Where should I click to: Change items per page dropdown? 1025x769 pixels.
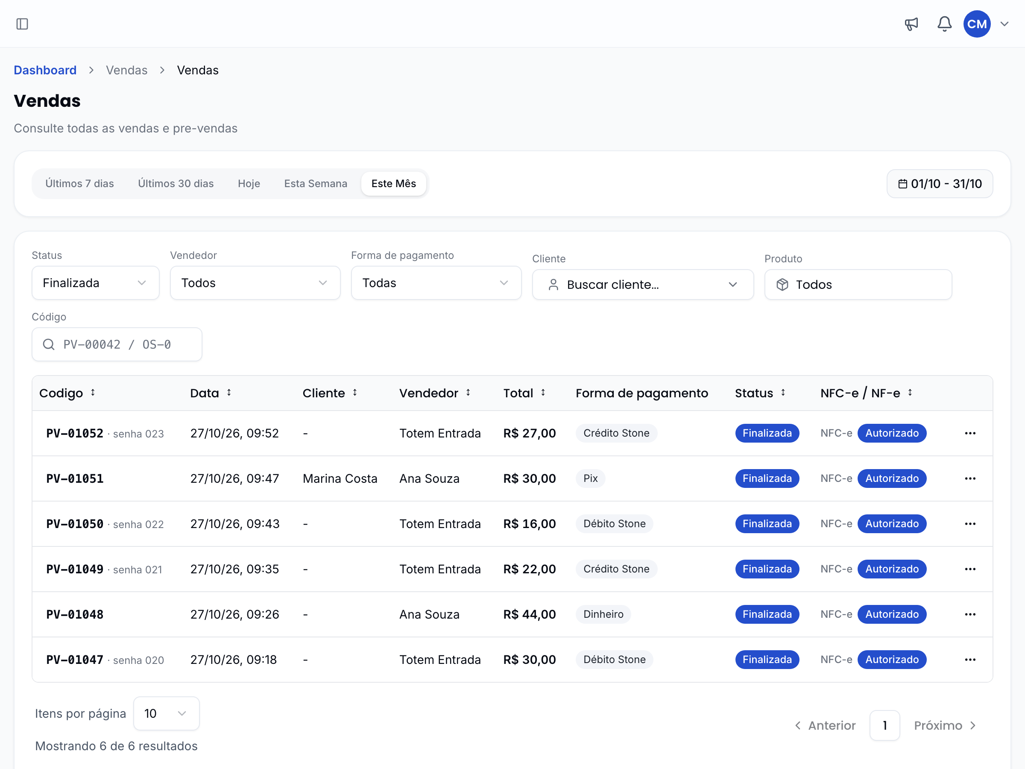tap(167, 713)
